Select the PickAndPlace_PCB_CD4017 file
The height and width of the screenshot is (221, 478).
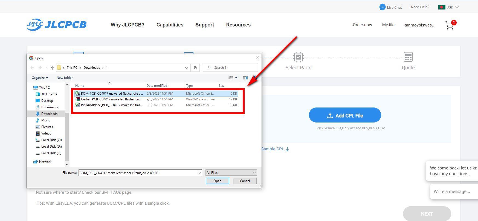[156, 105]
